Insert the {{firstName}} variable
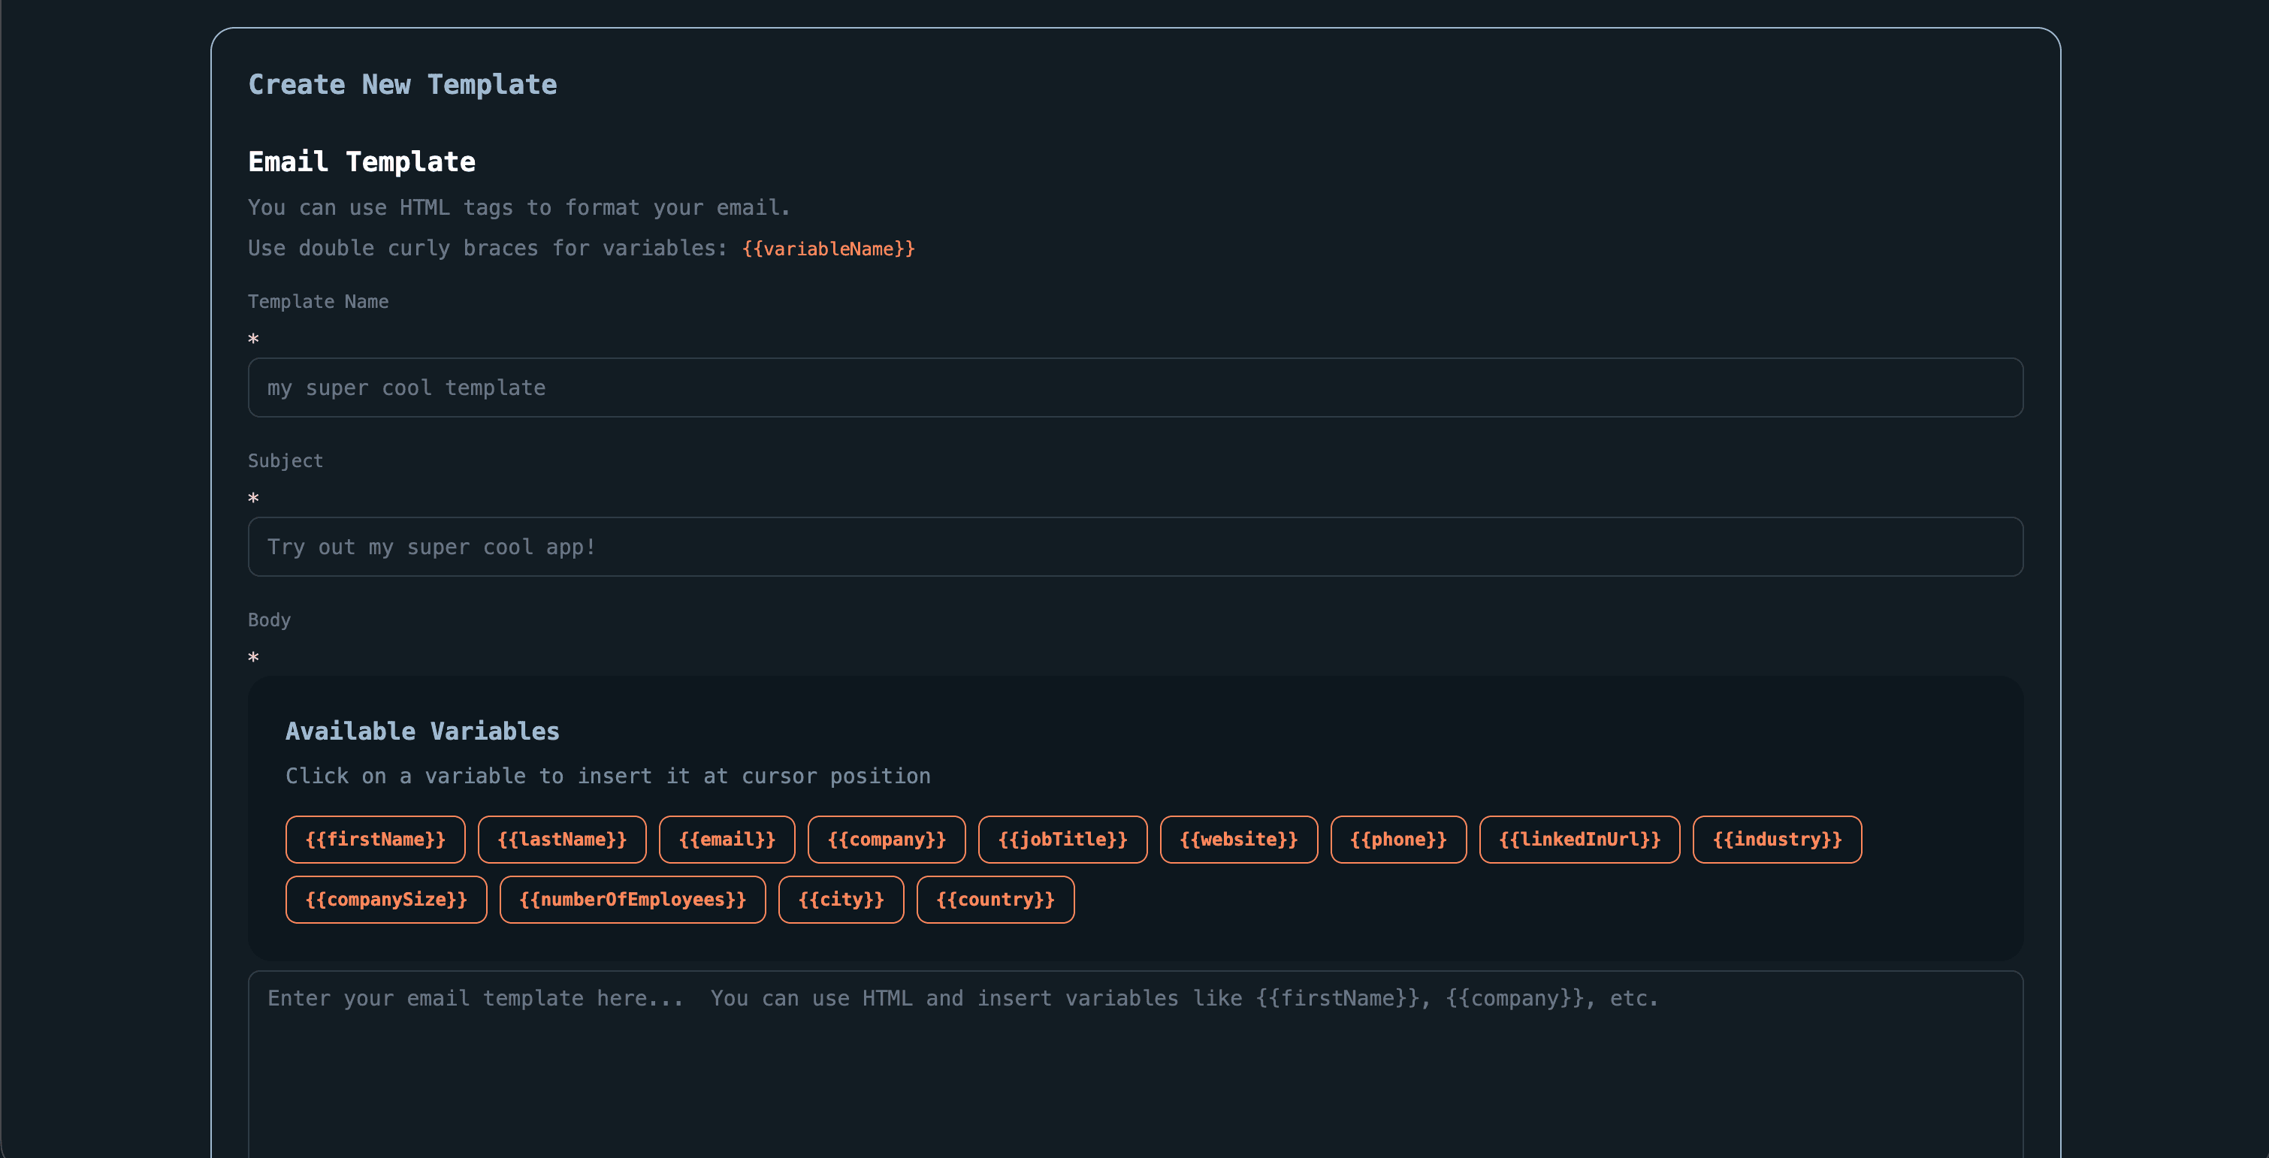Image resolution: width=2269 pixels, height=1158 pixels. point(375,840)
